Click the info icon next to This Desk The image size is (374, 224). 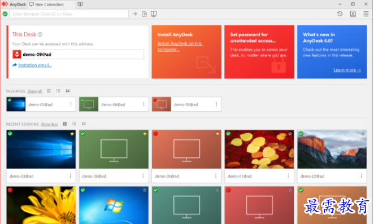(40, 34)
